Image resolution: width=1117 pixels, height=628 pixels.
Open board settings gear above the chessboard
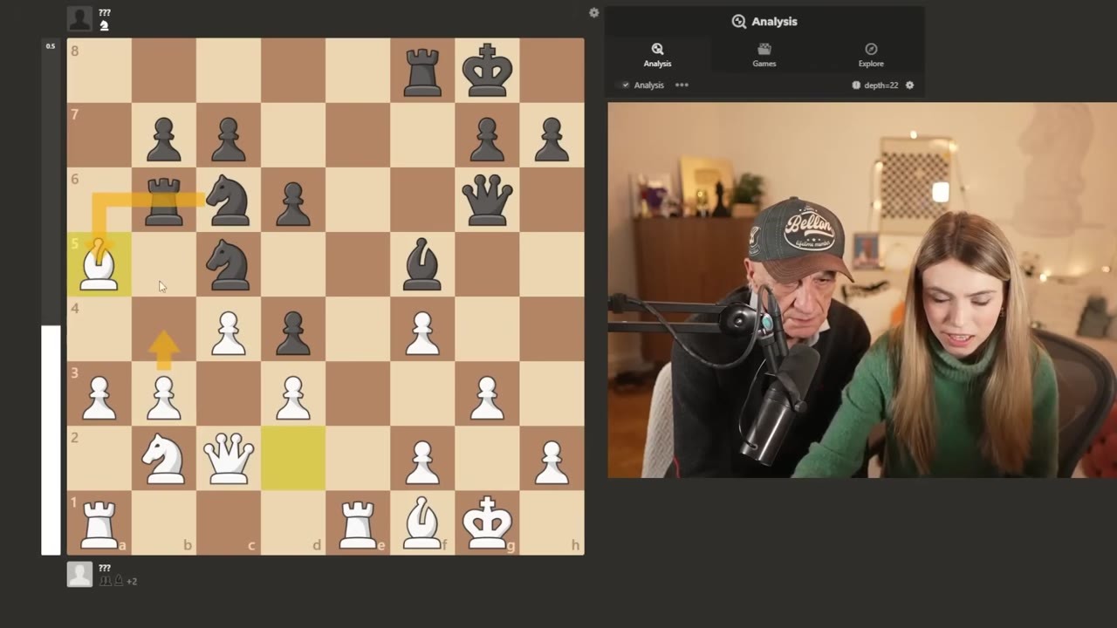point(594,12)
